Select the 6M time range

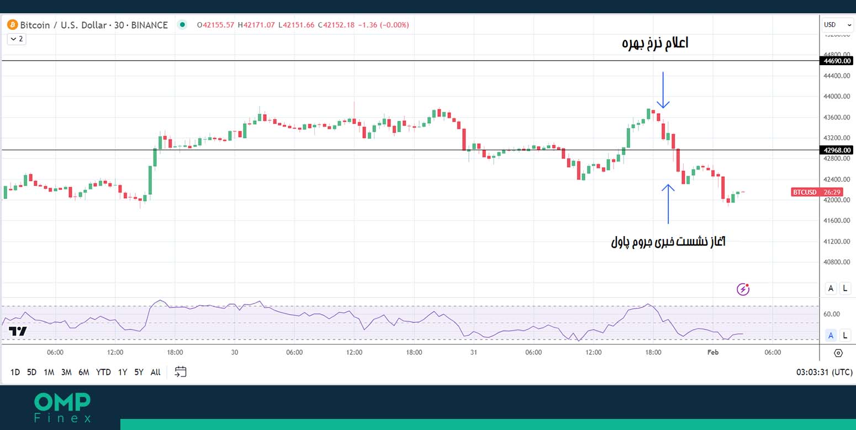(x=84, y=372)
